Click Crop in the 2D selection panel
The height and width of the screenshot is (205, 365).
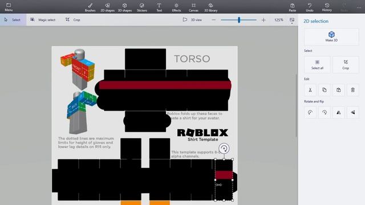click(346, 65)
